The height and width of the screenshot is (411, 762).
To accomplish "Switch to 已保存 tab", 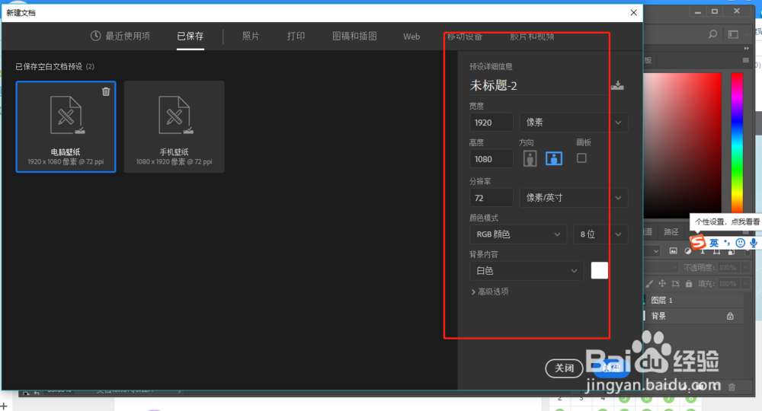I will (190, 36).
